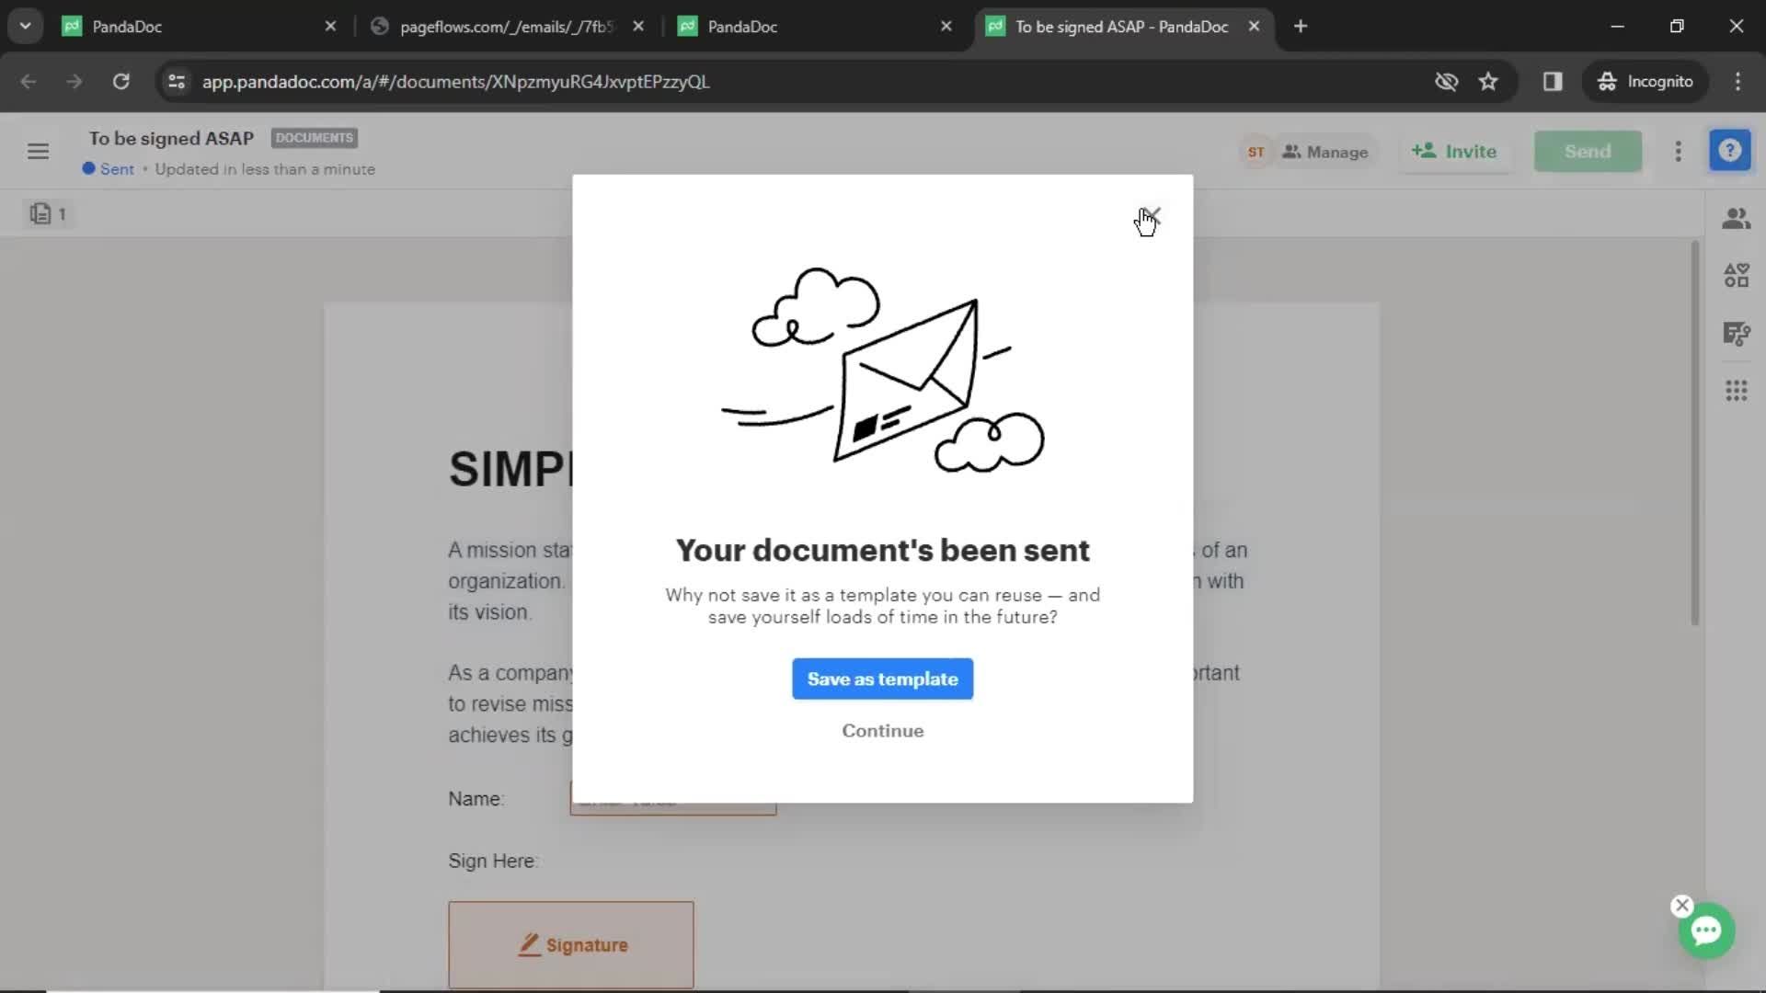1766x993 pixels.
Task: Toggle the document sent status indicator
Action: 108,168
